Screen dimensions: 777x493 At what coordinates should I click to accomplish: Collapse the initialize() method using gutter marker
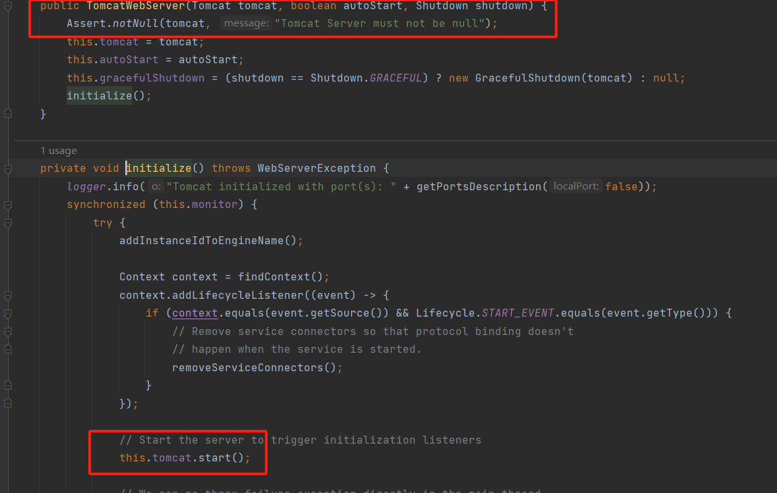(8, 169)
